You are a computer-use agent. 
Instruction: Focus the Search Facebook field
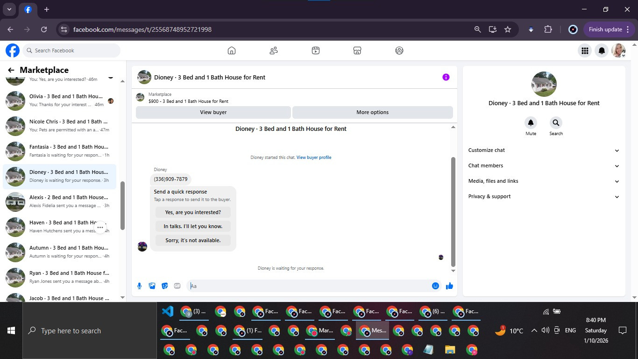[x=71, y=50]
